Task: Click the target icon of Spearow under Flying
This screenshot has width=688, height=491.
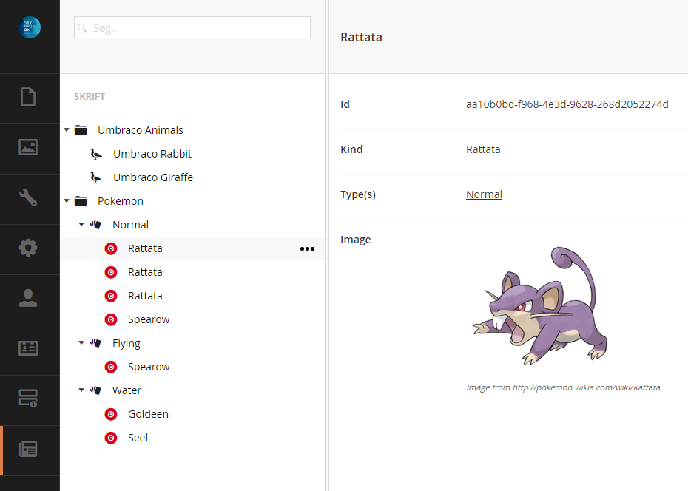Action: pyautogui.click(x=111, y=367)
